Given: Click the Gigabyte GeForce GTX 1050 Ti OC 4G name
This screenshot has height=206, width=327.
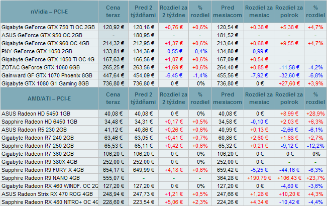Looking at the screenshot, I should pyautogui.click(x=48, y=59).
